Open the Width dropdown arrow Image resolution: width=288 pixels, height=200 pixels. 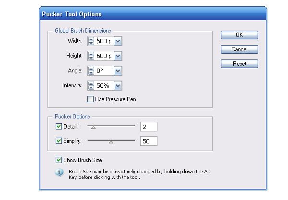click(118, 41)
